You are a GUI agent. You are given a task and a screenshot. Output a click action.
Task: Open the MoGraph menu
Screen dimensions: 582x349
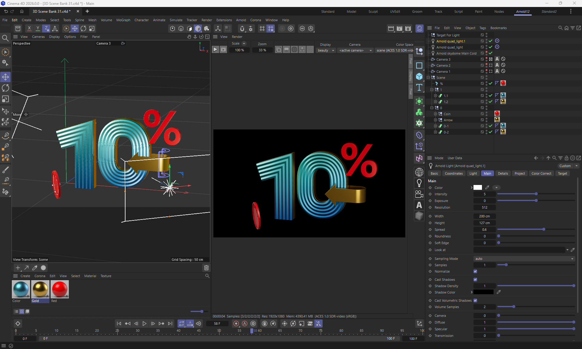(x=123, y=20)
